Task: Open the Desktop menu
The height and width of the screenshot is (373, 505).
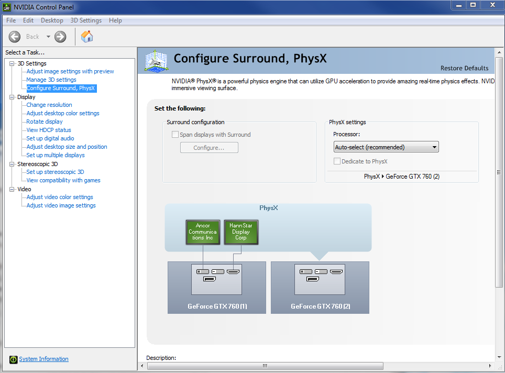Action: pyautogui.click(x=52, y=20)
